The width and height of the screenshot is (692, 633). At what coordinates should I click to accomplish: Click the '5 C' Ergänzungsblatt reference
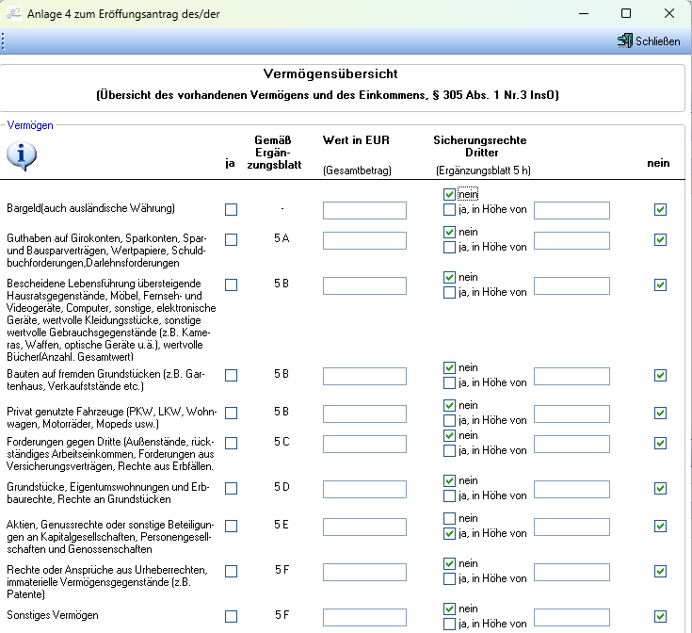tap(282, 442)
